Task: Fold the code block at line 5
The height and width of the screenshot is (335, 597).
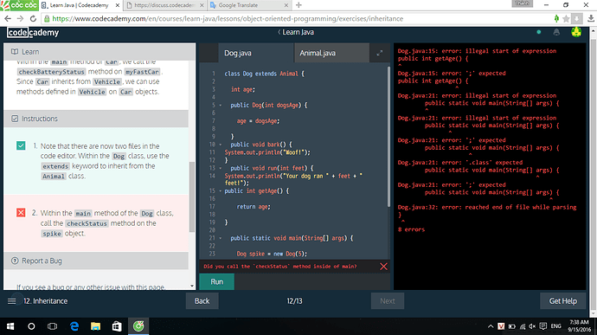Action: pos(220,106)
